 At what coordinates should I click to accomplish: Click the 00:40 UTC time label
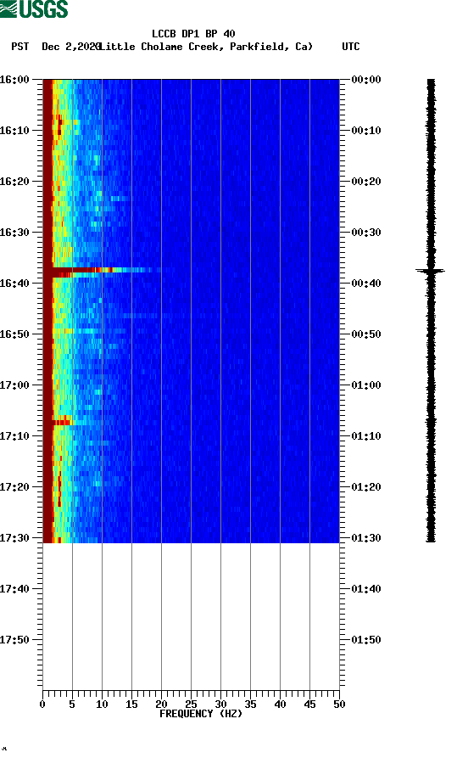pos(366,284)
